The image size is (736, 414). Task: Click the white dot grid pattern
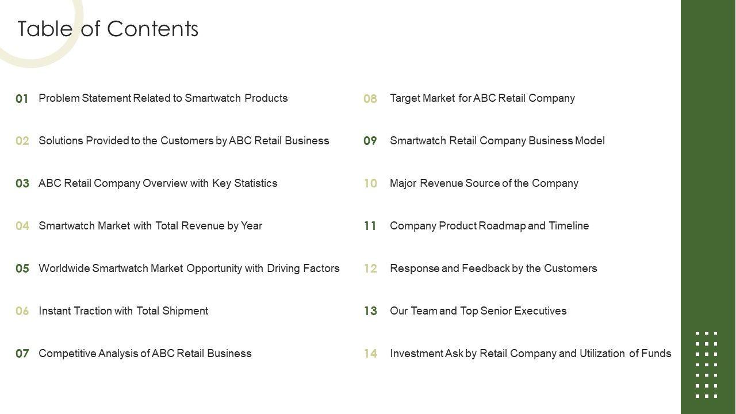706,365
